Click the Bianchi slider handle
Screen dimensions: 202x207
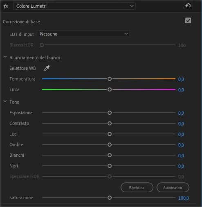tap(110, 155)
